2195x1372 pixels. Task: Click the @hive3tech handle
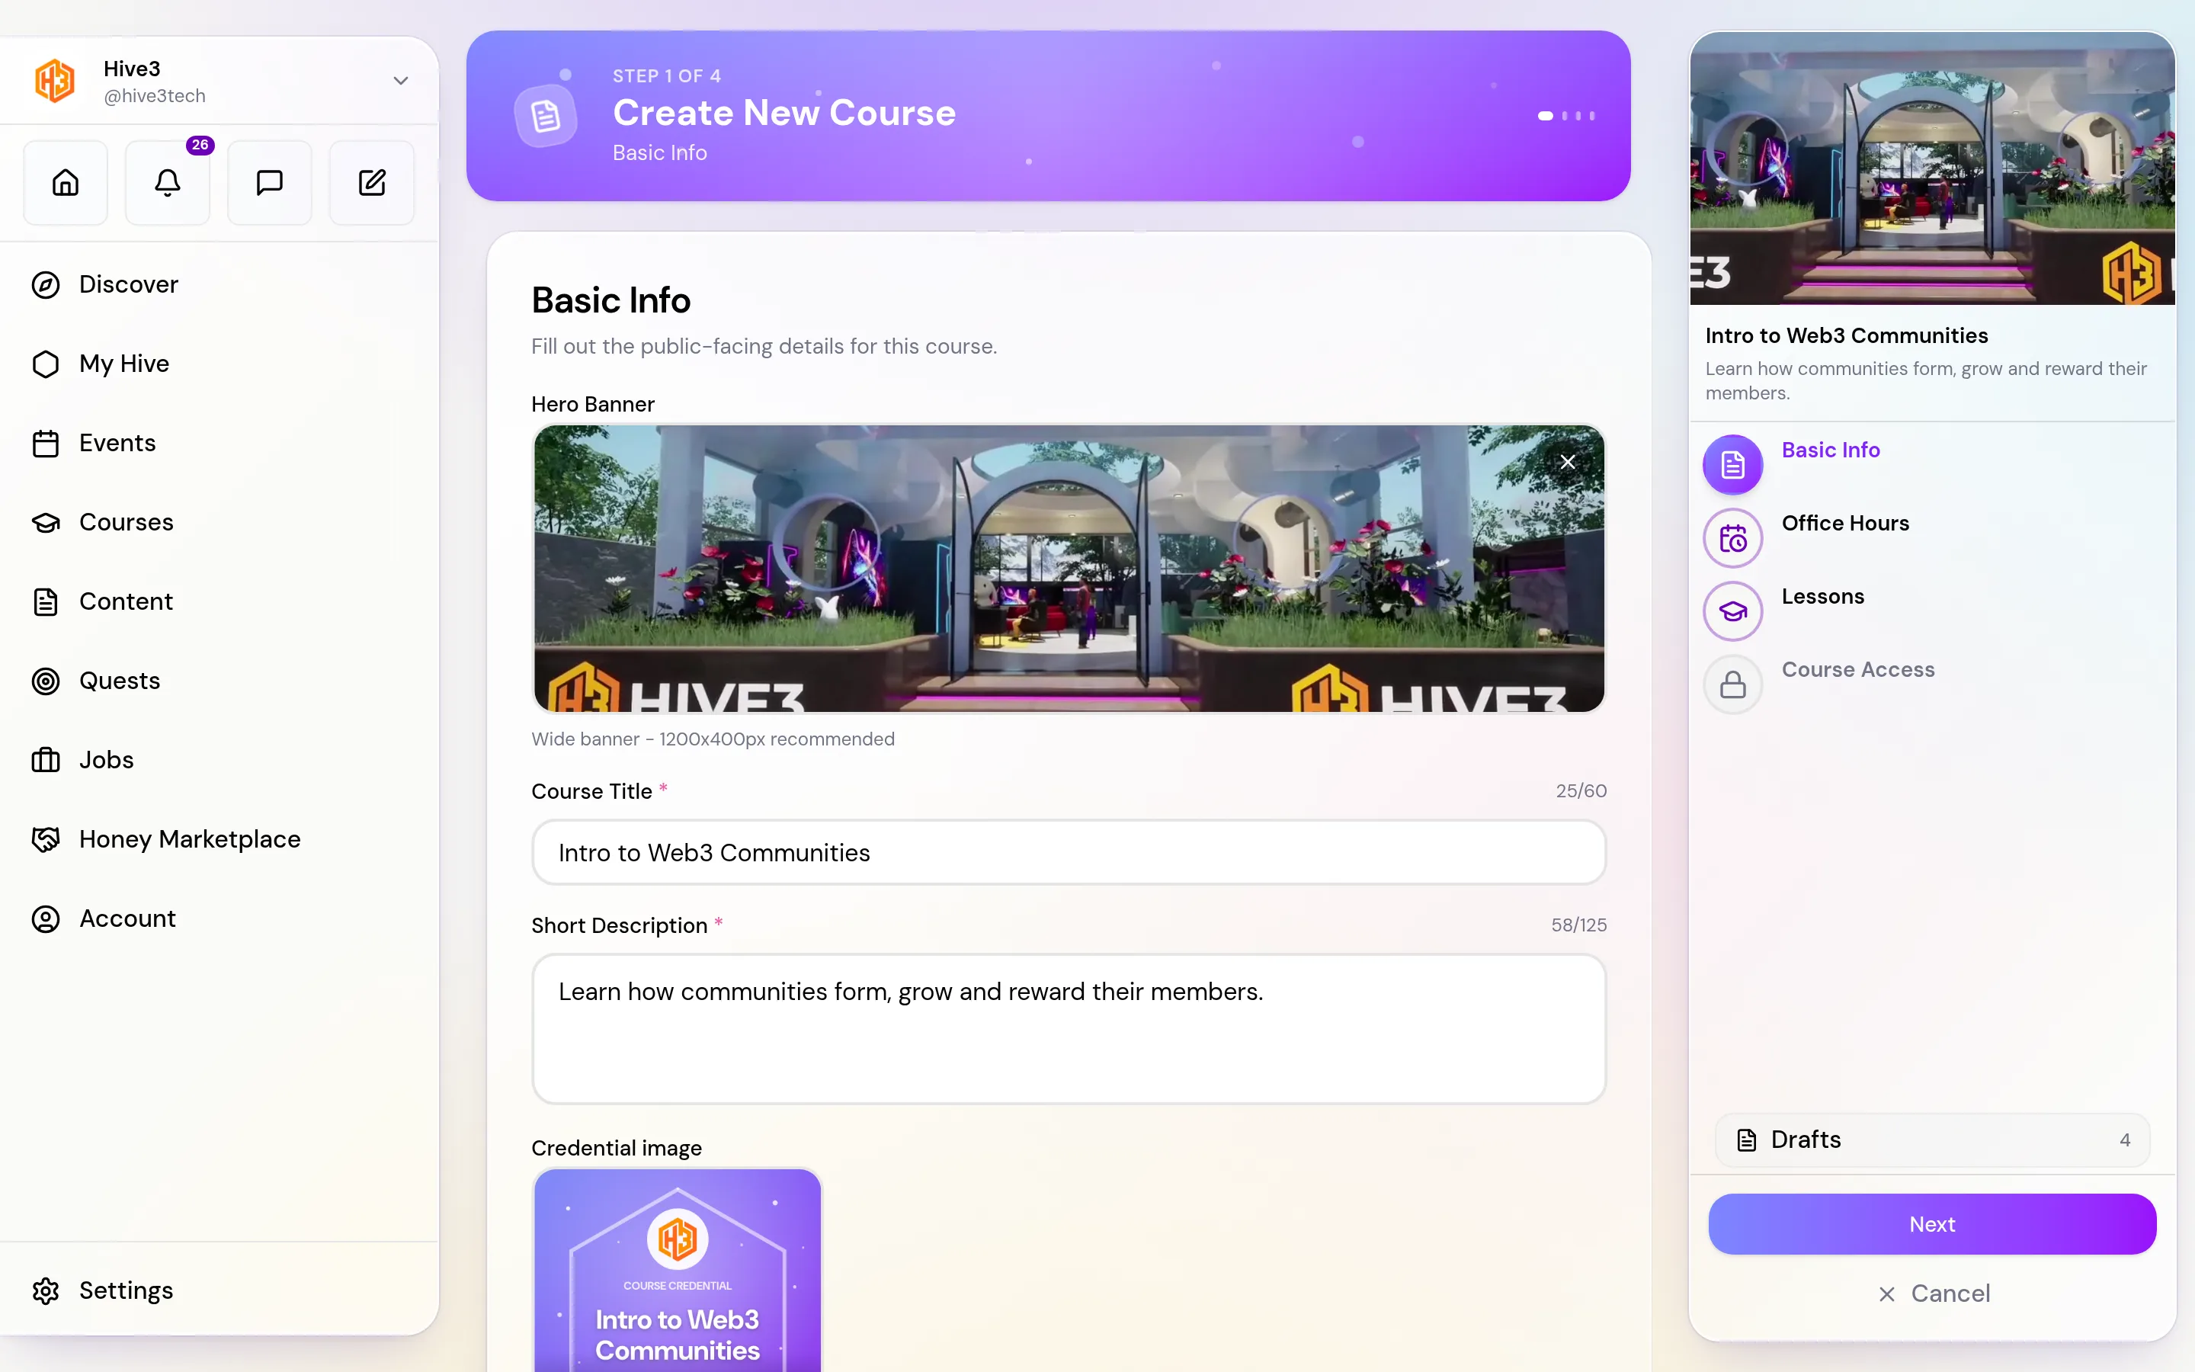(x=154, y=96)
